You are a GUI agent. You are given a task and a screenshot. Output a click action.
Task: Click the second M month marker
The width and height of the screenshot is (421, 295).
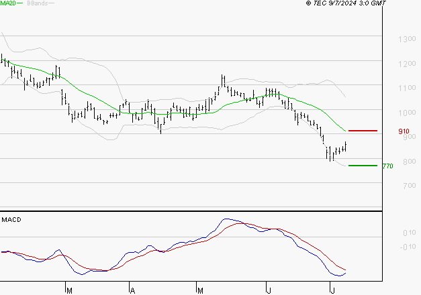coord(200,291)
